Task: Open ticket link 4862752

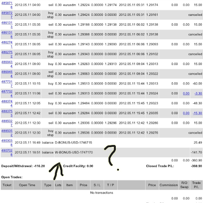Action: pyautogui.click(x=7, y=54)
